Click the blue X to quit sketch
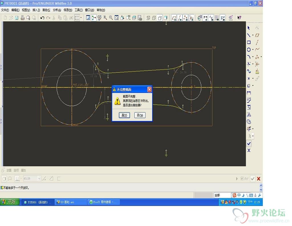 coord(249,150)
